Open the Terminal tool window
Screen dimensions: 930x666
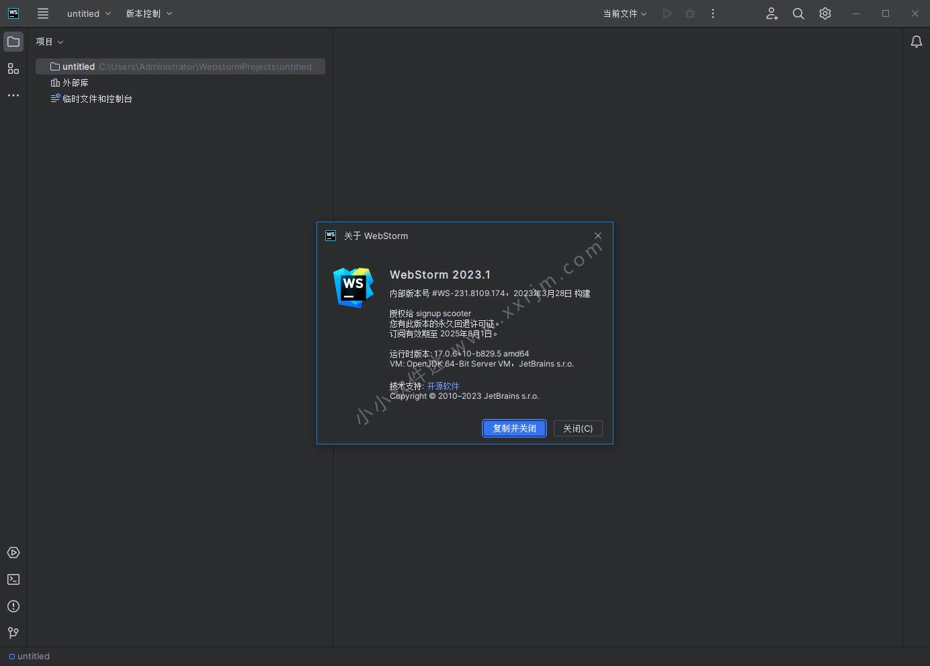point(13,579)
